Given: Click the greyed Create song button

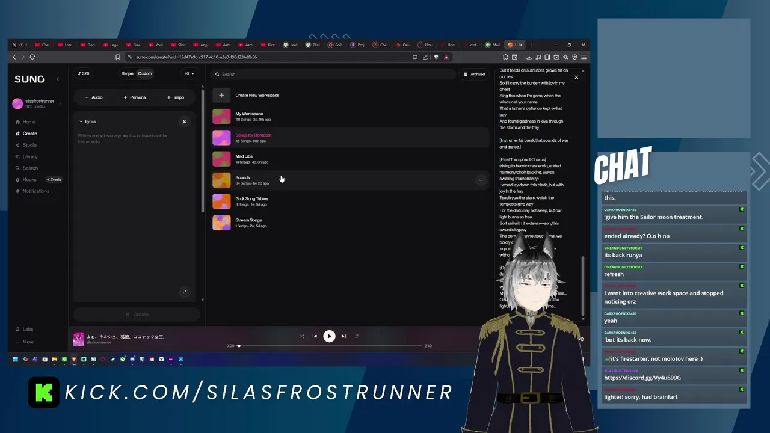Looking at the screenshot, I should coord(137,315).
